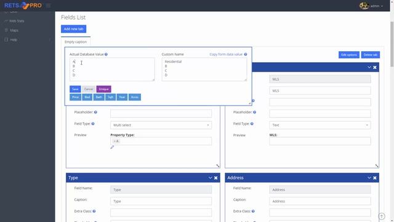Image resolution: width=394 pixels, height=222 pixels.
Task: Click the Acres preset button
Action: point(135,97)
